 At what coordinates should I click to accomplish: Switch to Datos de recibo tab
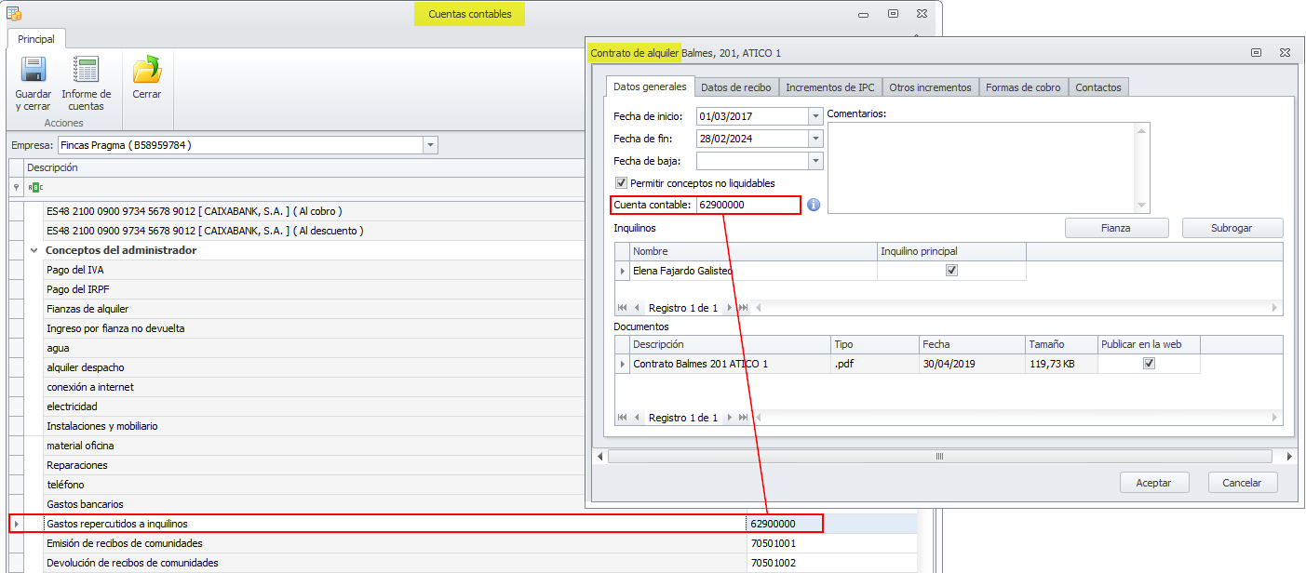(x=735, y=87)
